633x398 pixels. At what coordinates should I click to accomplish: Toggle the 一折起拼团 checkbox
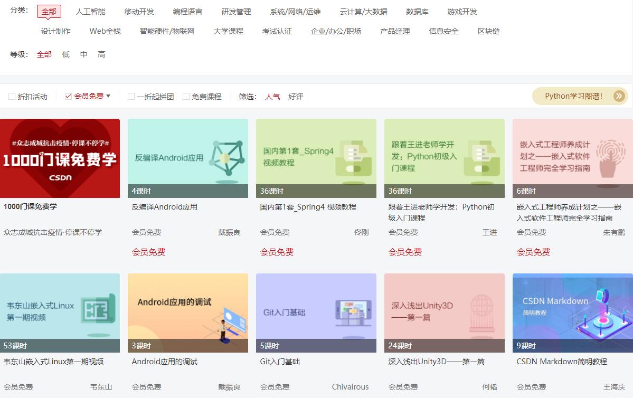pos(131,97)
